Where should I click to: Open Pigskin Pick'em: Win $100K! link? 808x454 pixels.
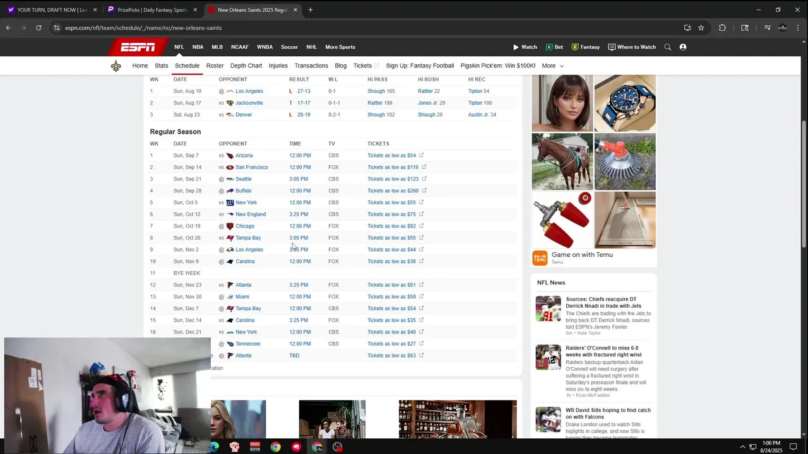click(498, 66)
